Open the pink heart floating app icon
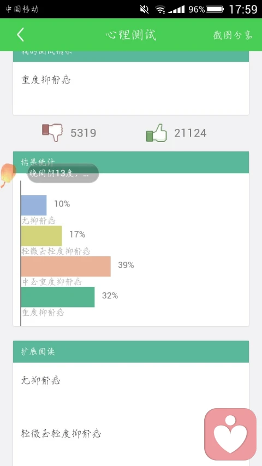 (230, 434)
